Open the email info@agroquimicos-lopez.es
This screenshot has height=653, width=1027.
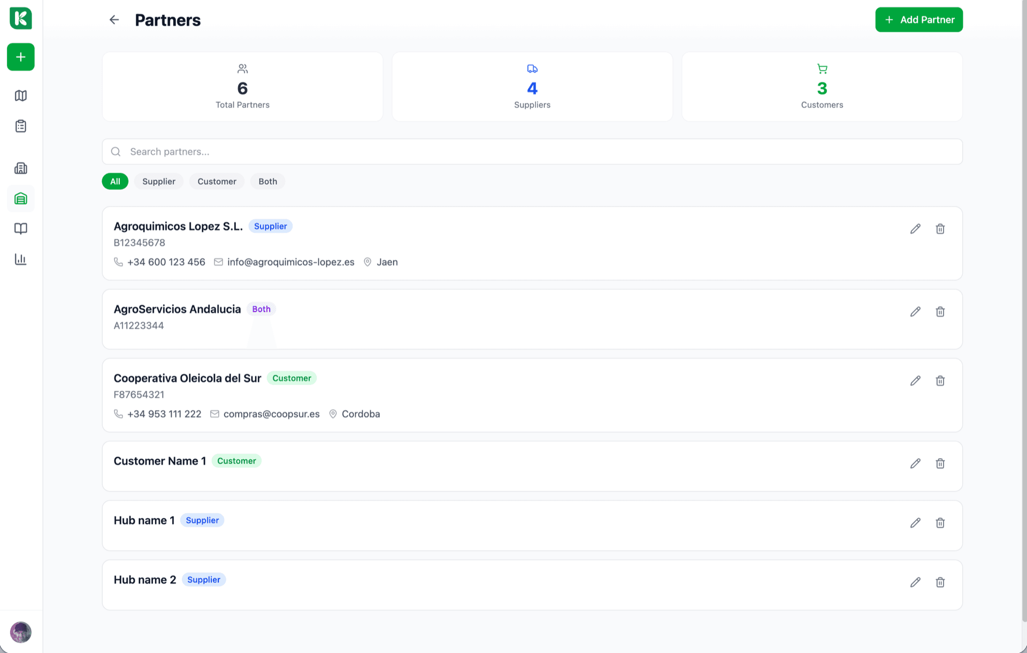pyautogui.click(x=290, y=262)
